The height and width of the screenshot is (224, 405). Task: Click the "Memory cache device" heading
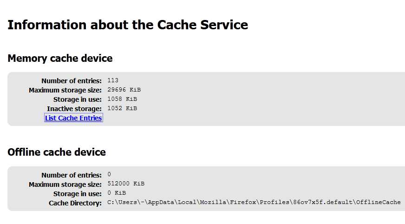click(x=60, y=59)
